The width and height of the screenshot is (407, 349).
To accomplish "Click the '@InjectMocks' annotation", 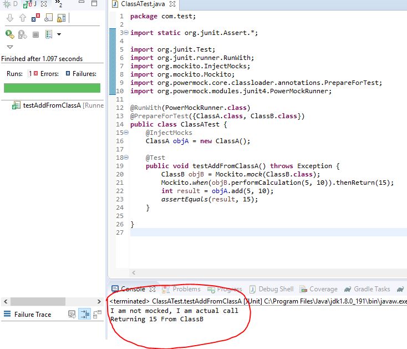I will (x=169, y=133).
